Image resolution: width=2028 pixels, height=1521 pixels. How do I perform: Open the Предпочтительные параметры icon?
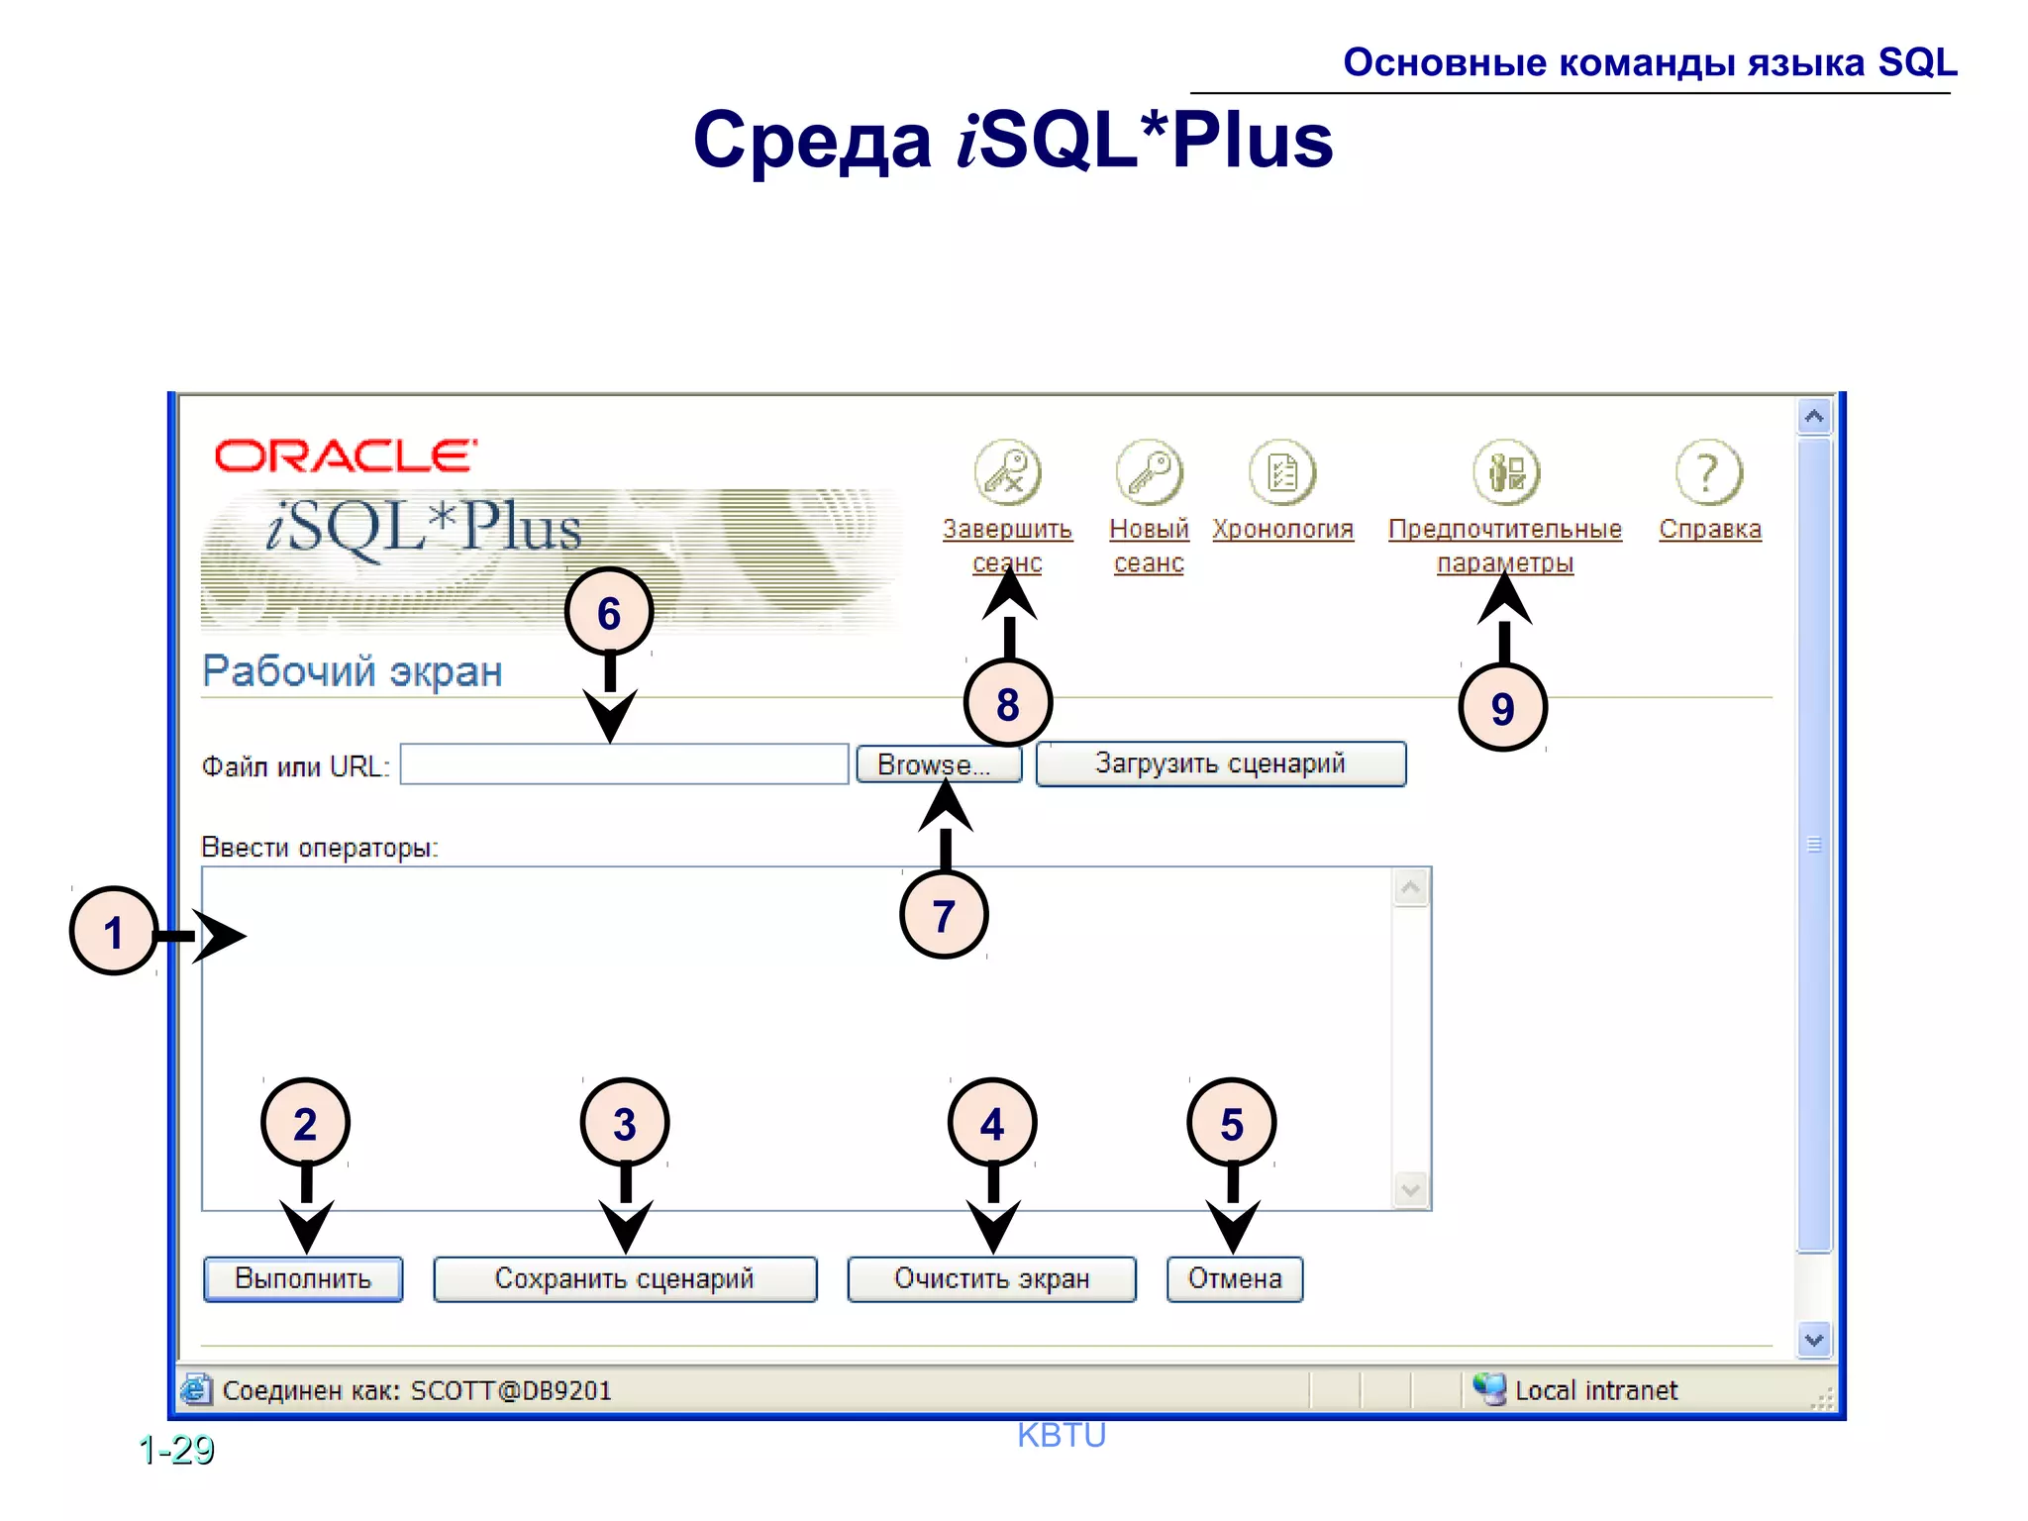pos(1506,472)
